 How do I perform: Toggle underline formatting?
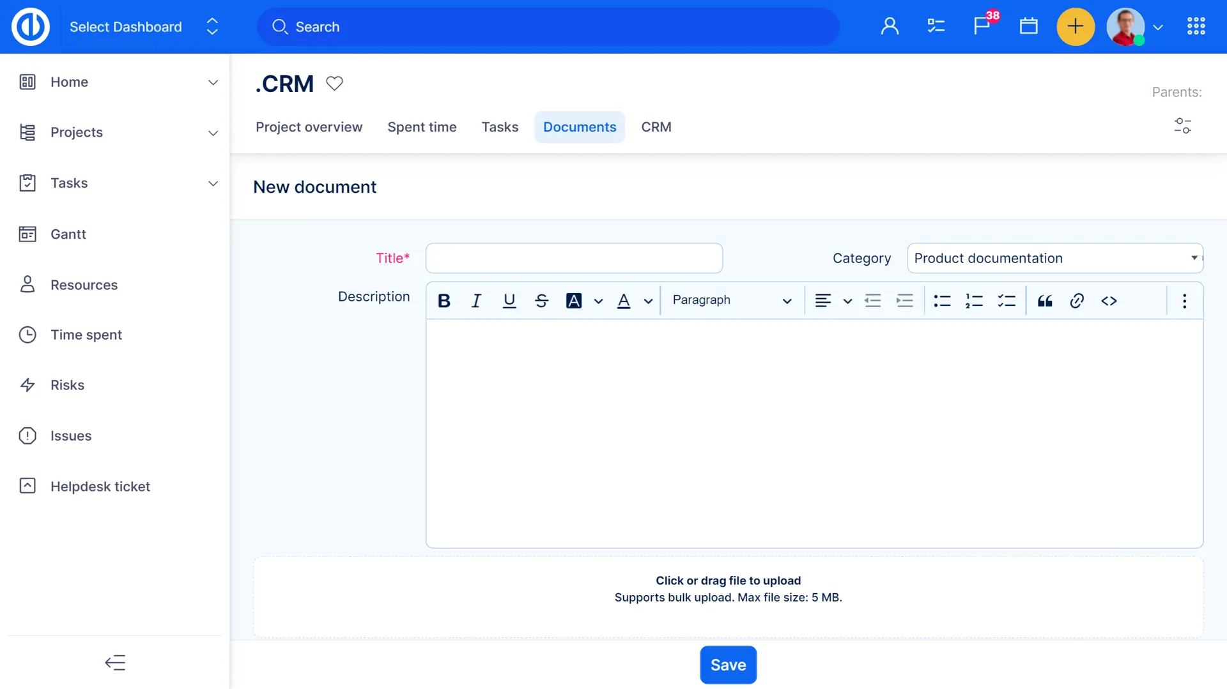[x=509, y=301]
